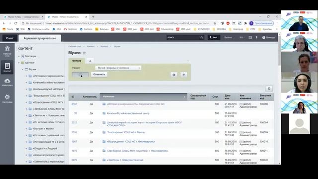Viewport: 318px width, 179px height.
Task: Select «Земляки» п. Коммунистический tree item
Action: point(49,115)
